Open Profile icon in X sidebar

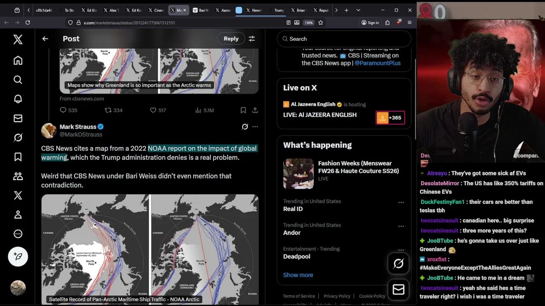(x=18, y=215)
